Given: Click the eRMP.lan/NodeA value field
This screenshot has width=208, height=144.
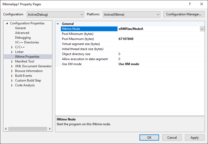Looking at the screenshot, I should [x=159, y=29].
